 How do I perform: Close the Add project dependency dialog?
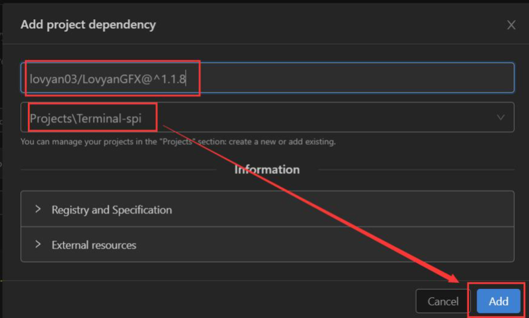pyautogui.click(x=511, y=25)
